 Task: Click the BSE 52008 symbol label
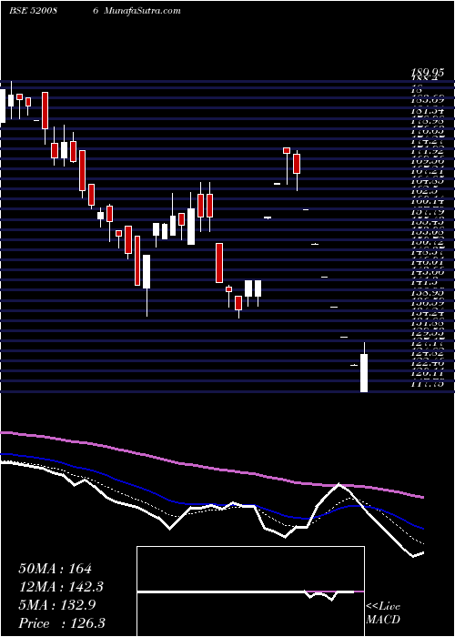pyautogui.click(x=33, y=11)
